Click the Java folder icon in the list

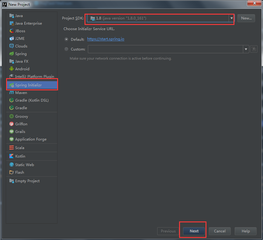[x=12, y=16]
